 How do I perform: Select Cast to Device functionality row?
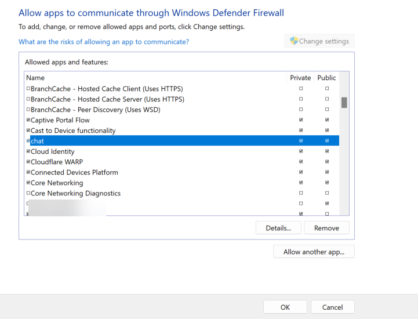(183, 130)
